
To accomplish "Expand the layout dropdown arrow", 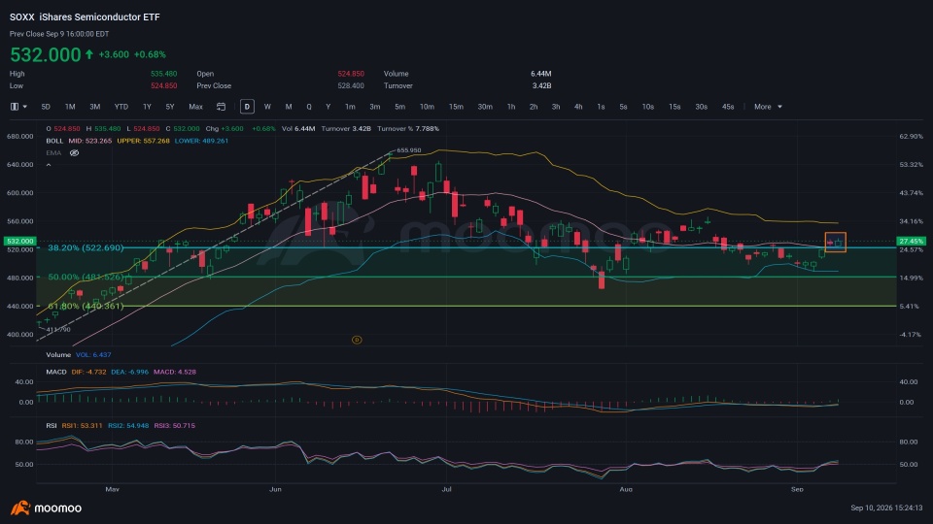I will (x=25, y=107).
